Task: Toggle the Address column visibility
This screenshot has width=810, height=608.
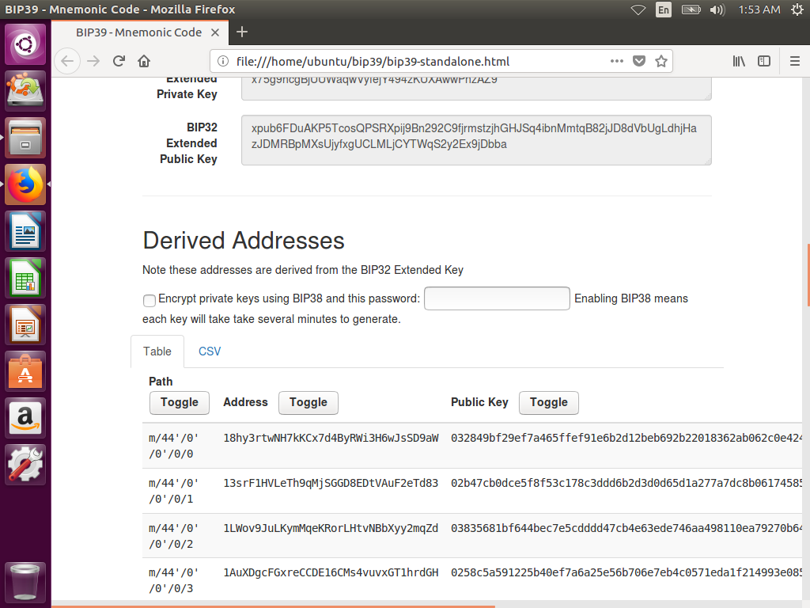Action: 308,402
